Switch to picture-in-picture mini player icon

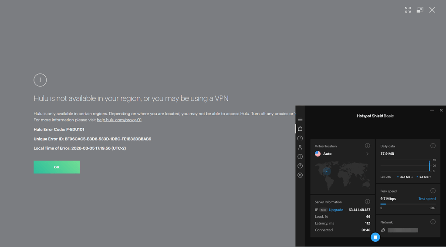coord(420,10)
